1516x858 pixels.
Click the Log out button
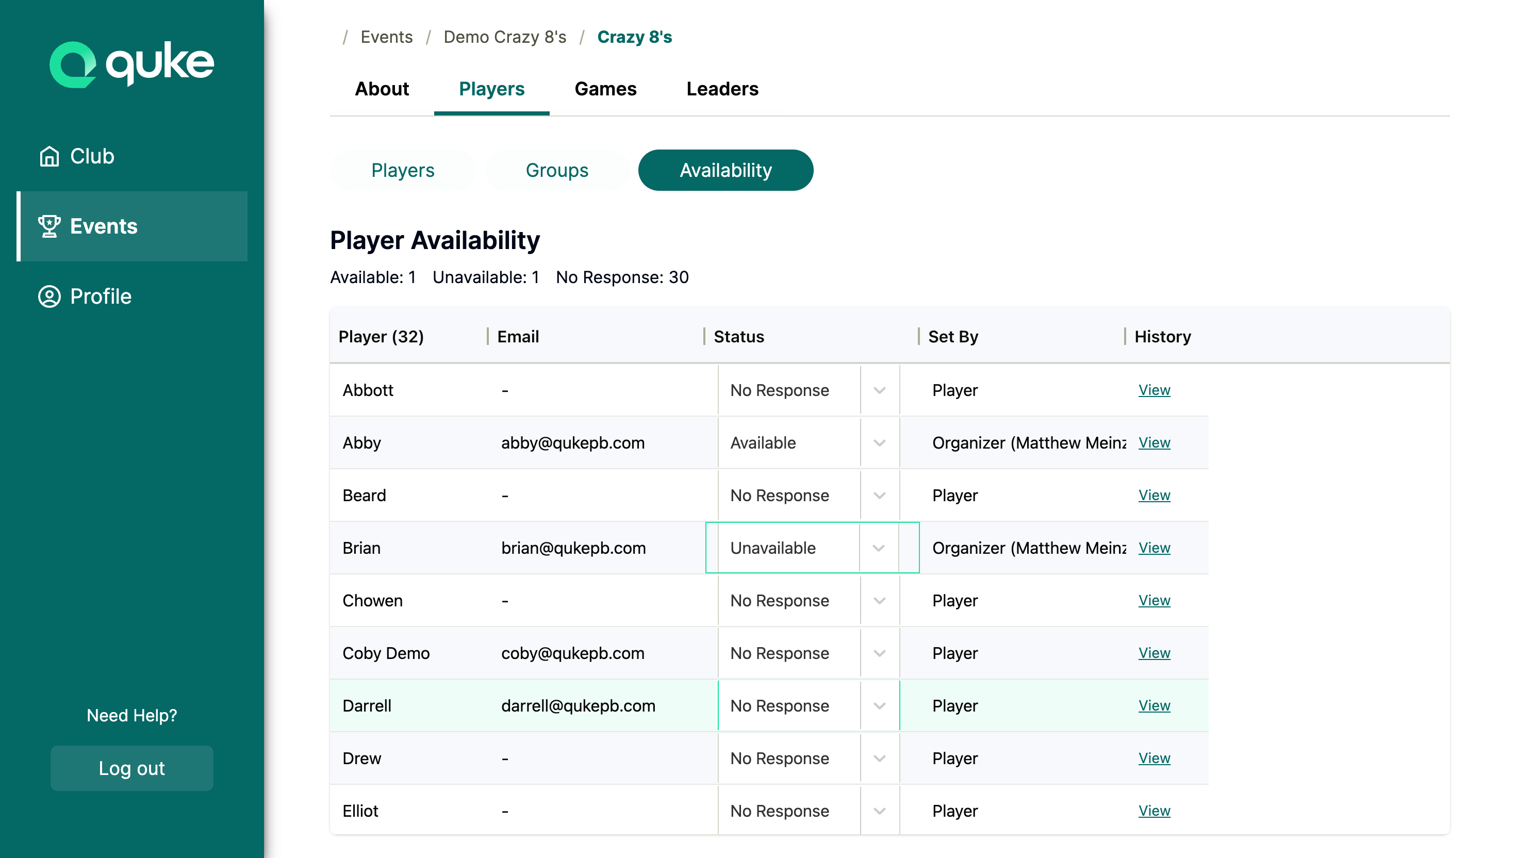tap(131, 768)
